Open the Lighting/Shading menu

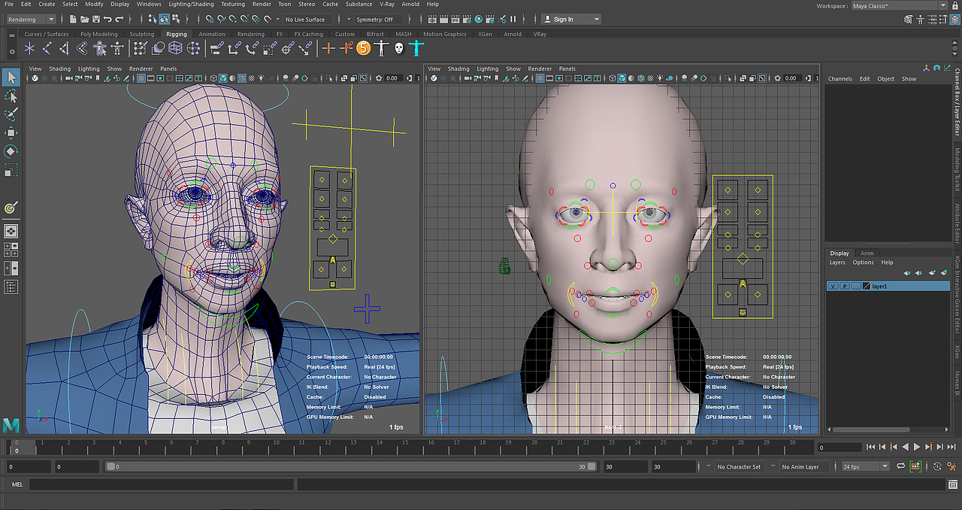[190, 5]
